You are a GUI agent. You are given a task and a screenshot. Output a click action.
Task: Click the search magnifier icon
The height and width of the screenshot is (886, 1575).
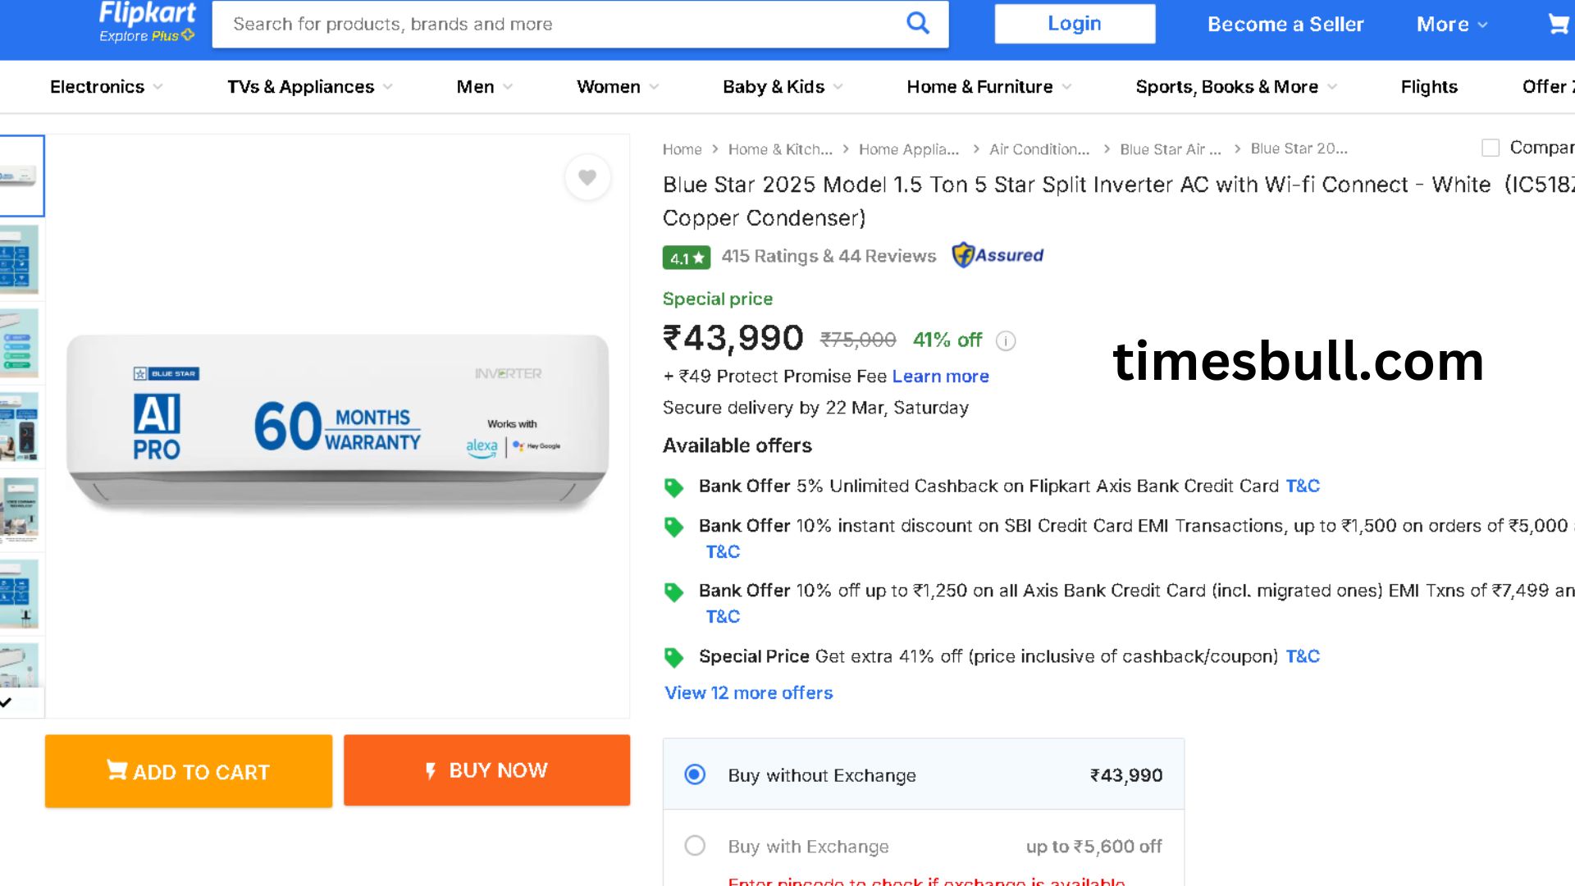[918, 23]
